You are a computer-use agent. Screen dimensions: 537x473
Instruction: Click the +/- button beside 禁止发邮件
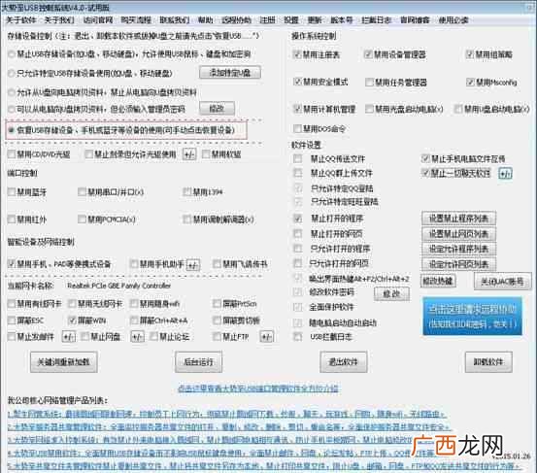click(x=69, y=337)
